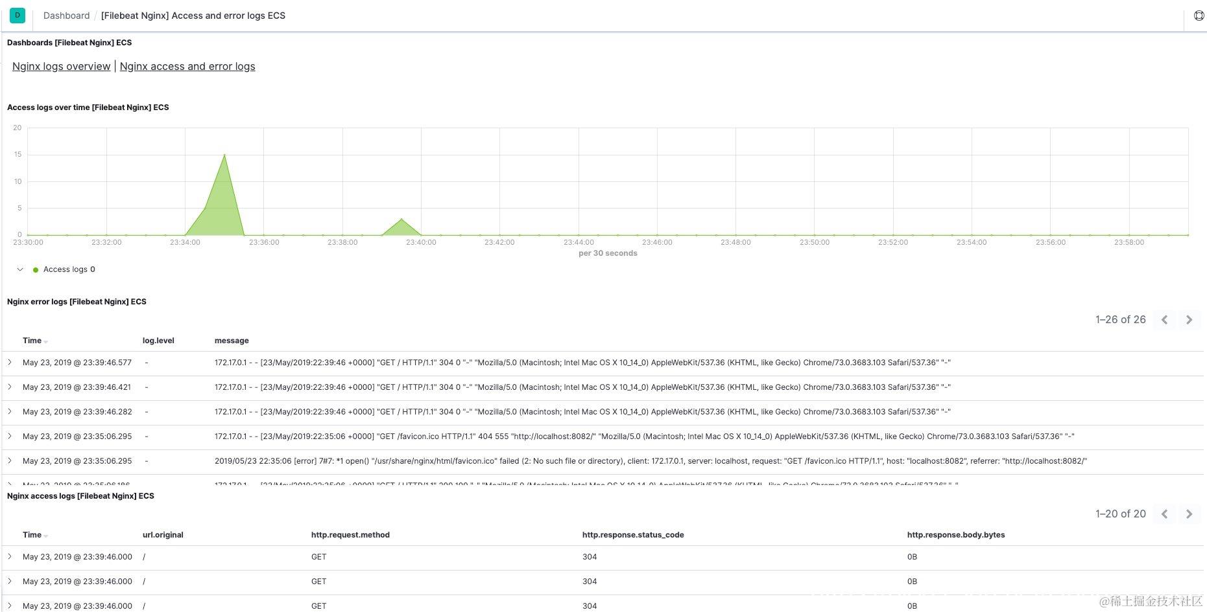This screenshot has width=1207, height=612.
Task: Sort error logs by Time column arrow
Action: (x=46, y=341)
